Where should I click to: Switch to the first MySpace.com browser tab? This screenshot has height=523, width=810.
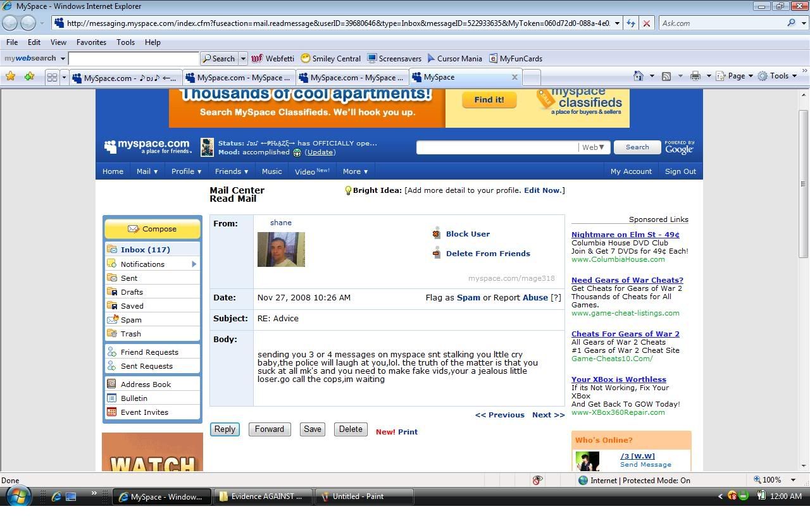125,78
